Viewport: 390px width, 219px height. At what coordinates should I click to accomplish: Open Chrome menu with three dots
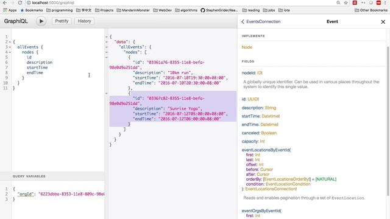(385, 2)
